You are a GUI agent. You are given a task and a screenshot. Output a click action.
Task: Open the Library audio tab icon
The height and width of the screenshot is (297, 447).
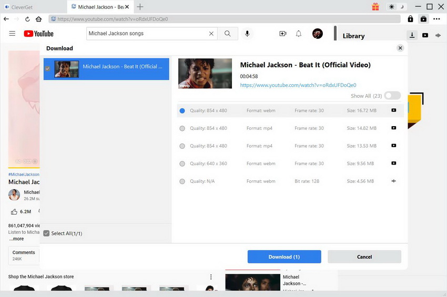tap(438, 35)
